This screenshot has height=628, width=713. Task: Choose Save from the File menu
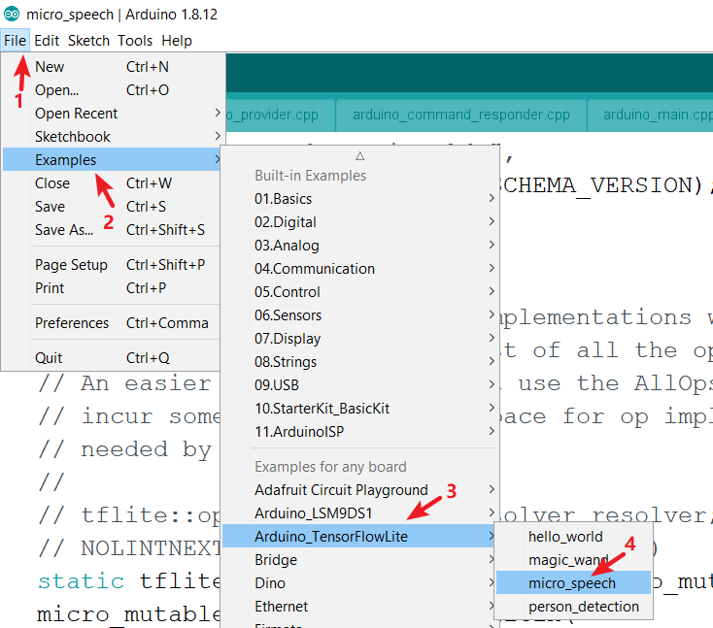coord(112,207)
